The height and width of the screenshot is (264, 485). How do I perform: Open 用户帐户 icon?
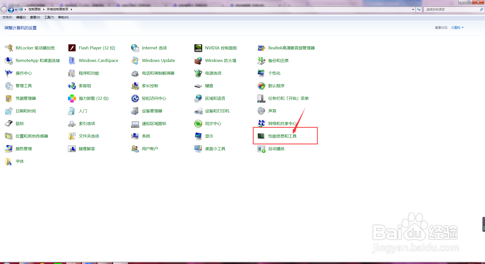point(135,149)
